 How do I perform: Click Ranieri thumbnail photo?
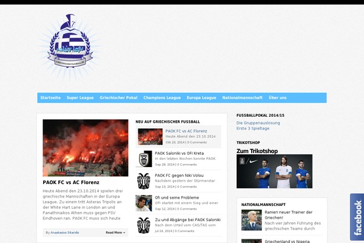(x=251, y=220)
